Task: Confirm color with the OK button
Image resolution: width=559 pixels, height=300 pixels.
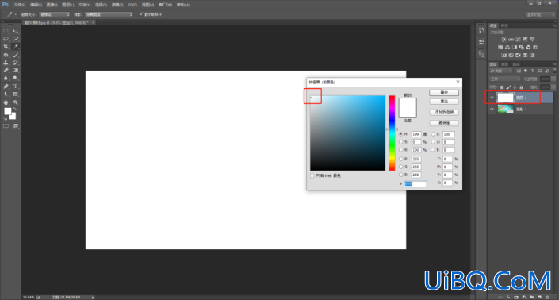Action: click(x=444, y=93)
